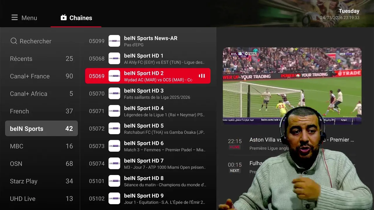The width and height of the screenshot is (374, 210).
Task: Play channel beIN Sport HD 5
Action: click(x=148, y=129)
